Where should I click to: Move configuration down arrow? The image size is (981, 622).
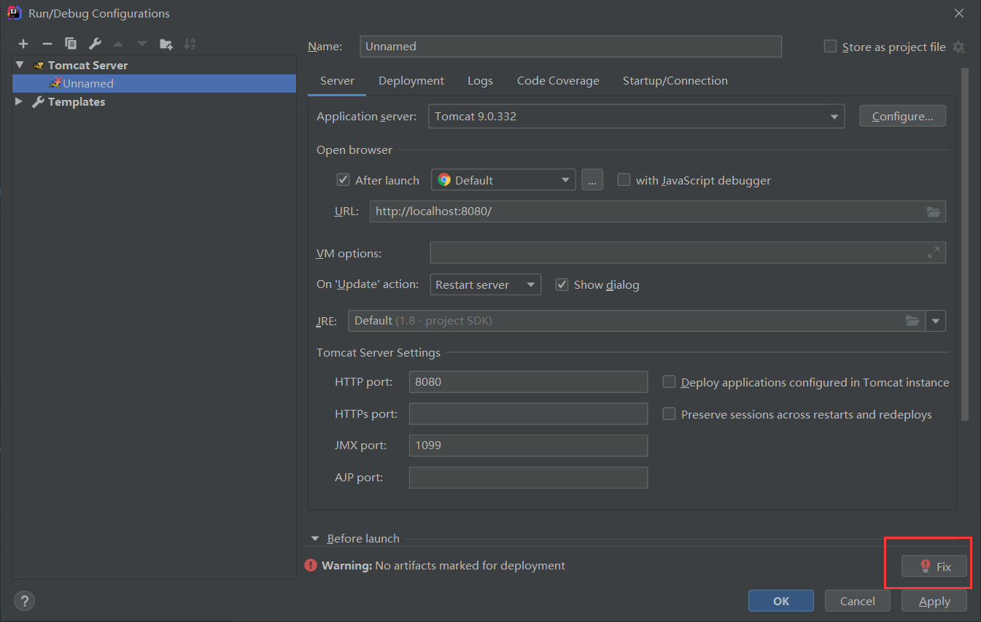[142, 44]
